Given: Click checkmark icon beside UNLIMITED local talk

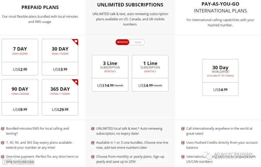Looking at the screenshot, I should tap(93, 128).
